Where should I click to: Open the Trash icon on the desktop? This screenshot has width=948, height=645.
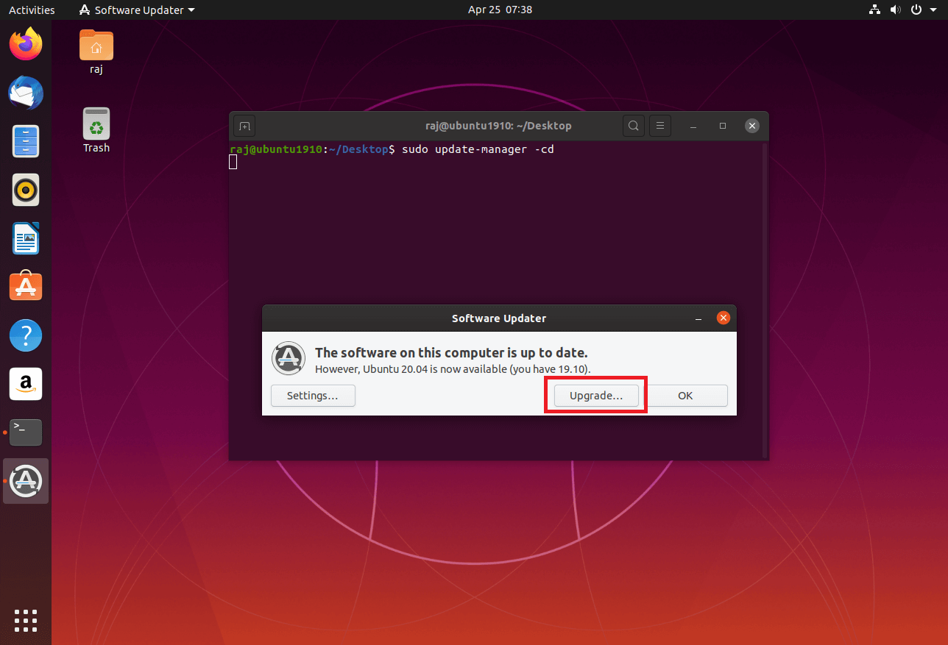pos(96,131)
